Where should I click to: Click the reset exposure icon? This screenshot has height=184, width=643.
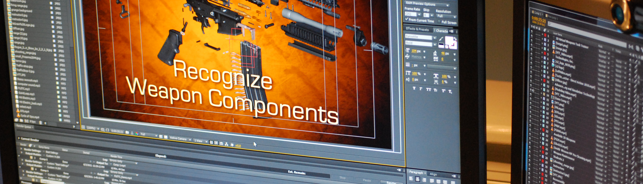point(232,145)
